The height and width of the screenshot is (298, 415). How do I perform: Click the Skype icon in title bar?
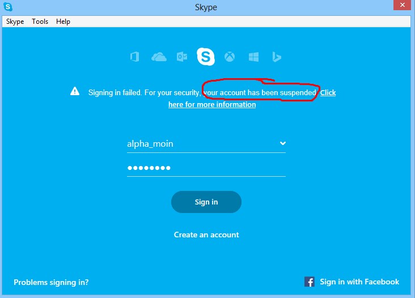click(x=8, y=7)
